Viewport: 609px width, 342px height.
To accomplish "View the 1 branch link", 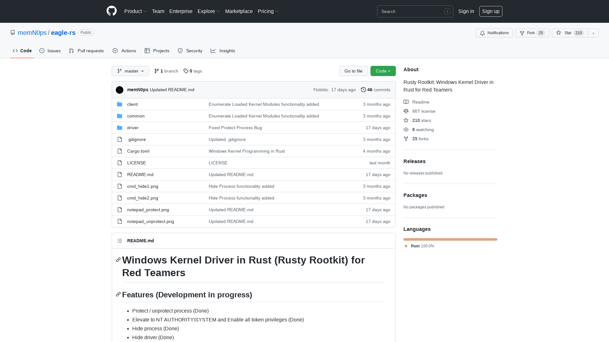I will pyautogui.click(x=166, y=71).
